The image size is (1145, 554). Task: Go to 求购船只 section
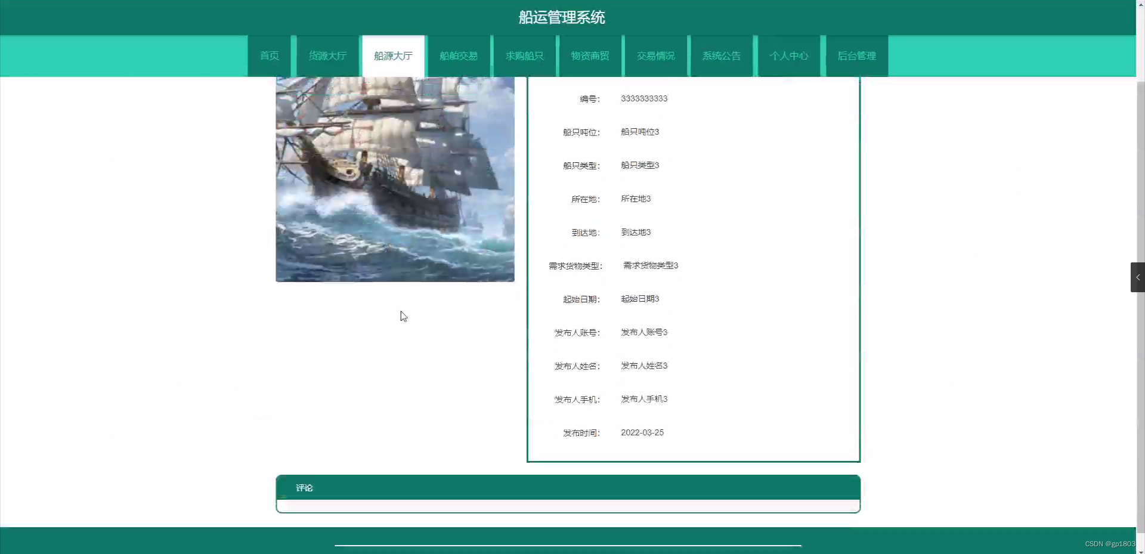[x=524, y=55]
